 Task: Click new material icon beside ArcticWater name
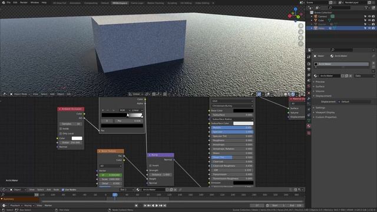point(346,76)
